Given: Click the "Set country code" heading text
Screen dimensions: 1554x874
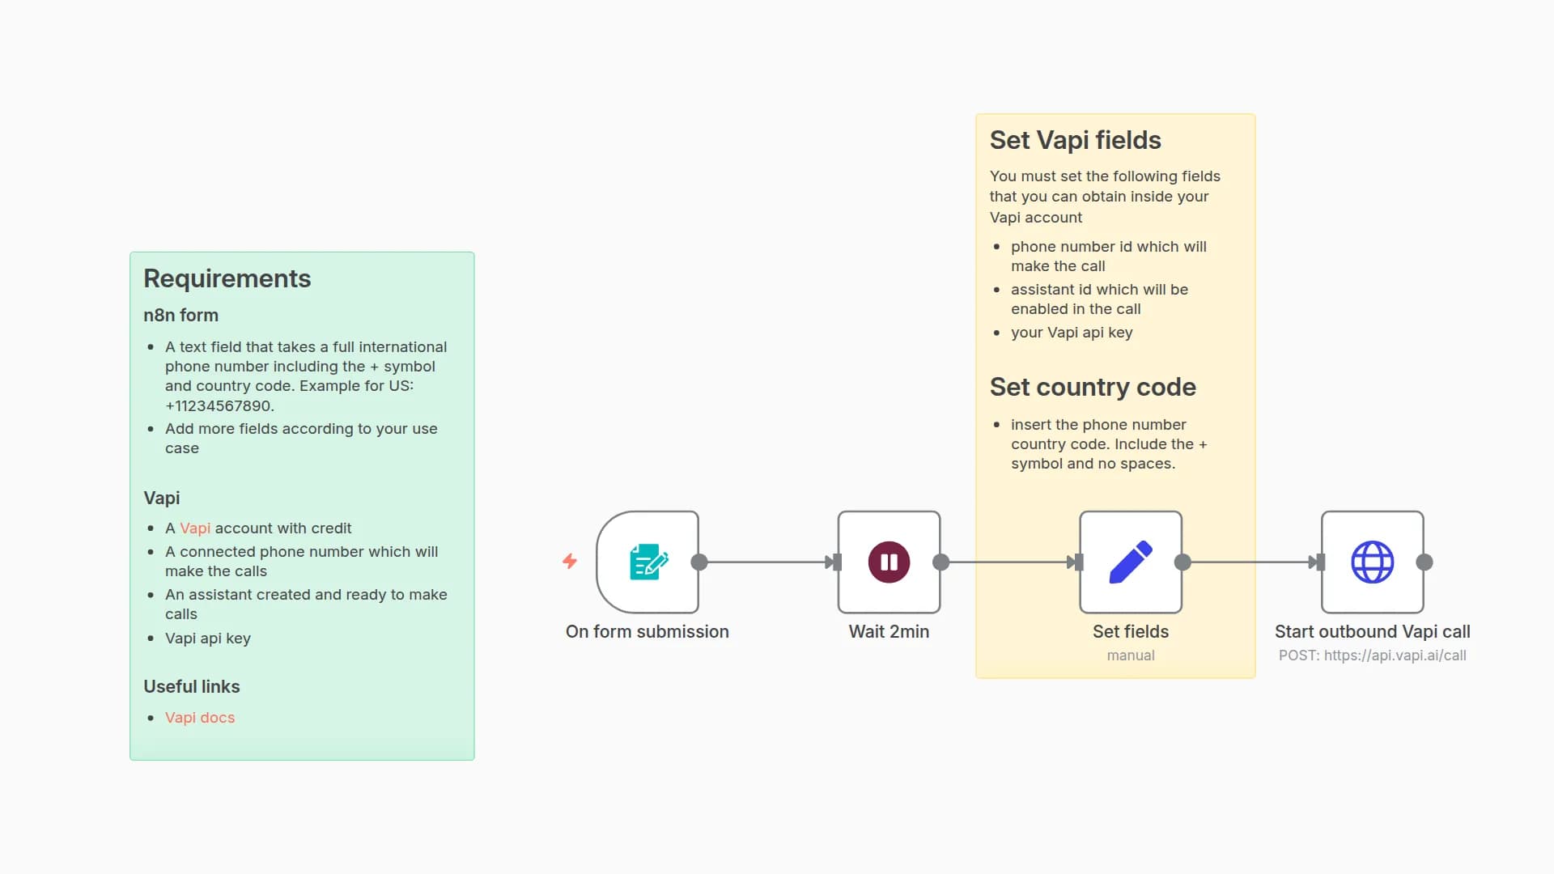Looking at the screenshot, I should pos(1093,387).
